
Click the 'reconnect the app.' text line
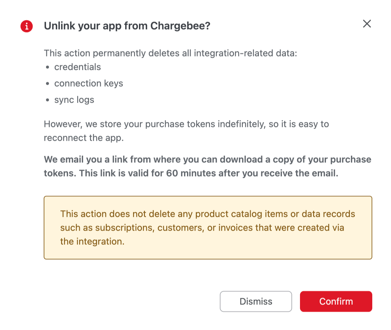tap(84, 137)
